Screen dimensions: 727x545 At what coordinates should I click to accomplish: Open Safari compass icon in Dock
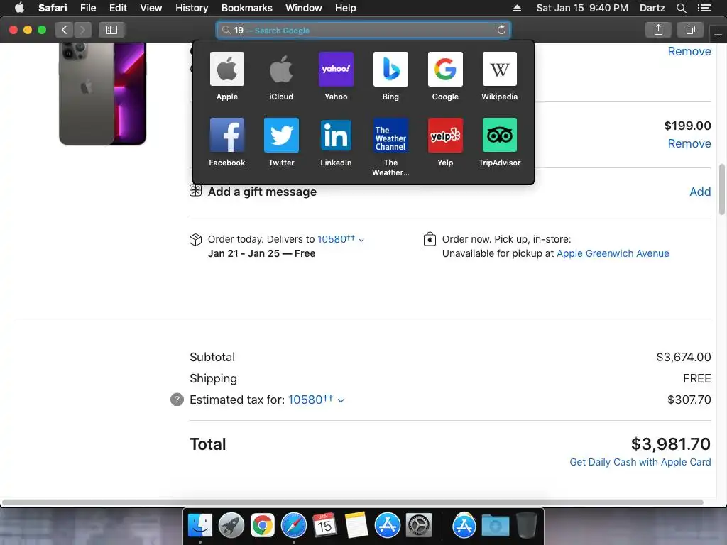pyautogui.click(x=294, y=526)
